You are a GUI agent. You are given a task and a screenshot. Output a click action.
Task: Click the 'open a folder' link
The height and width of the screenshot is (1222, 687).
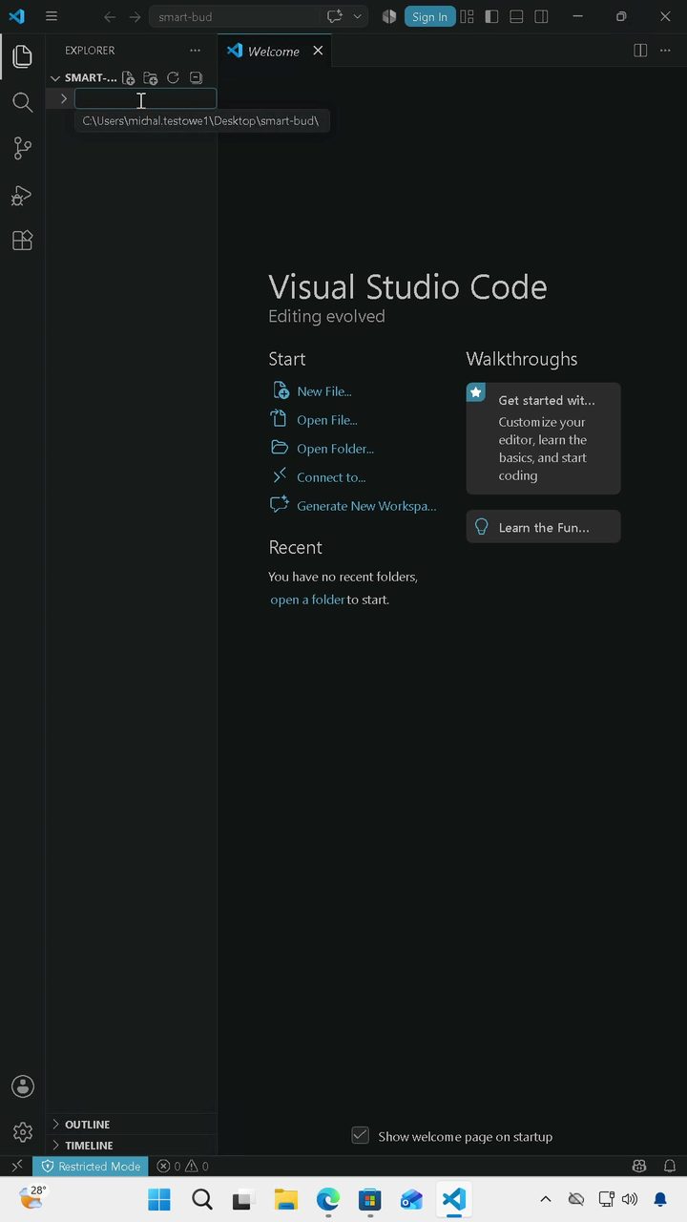point(307,600)
